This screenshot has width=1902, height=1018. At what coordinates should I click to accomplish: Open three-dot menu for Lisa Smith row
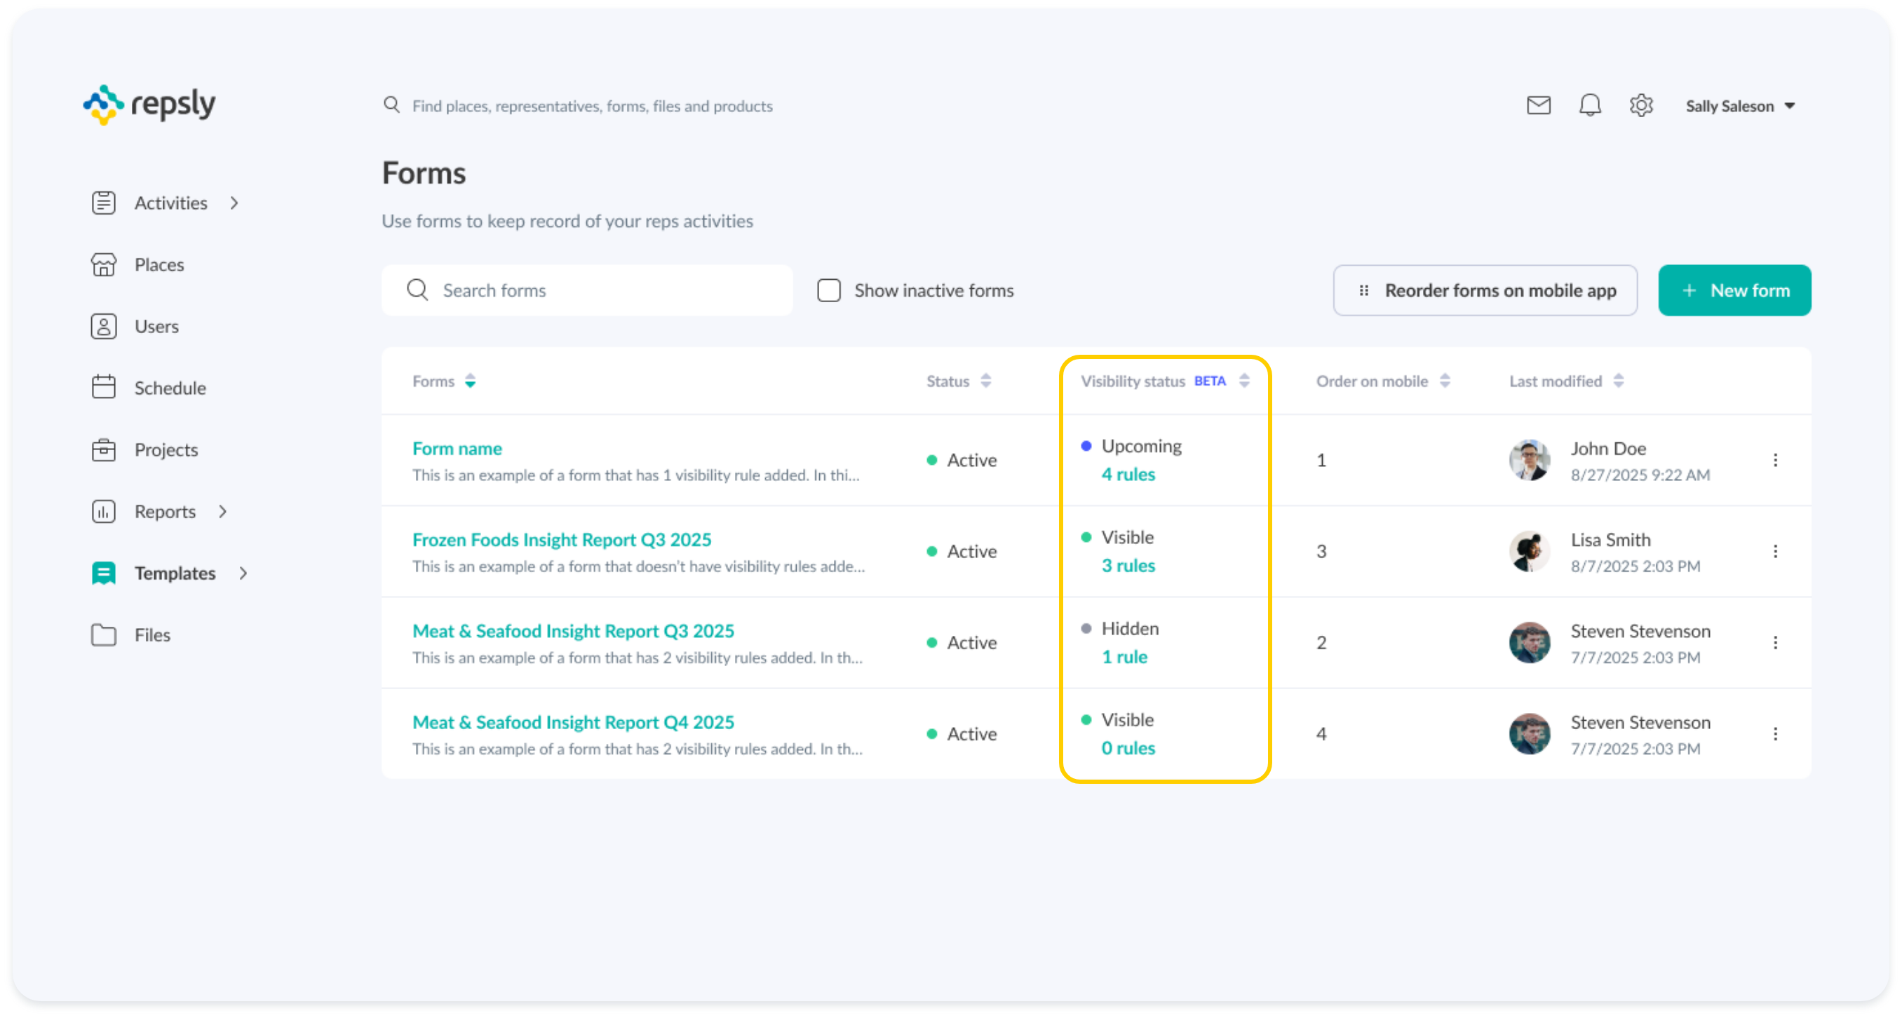click(x=1775, y=552)
